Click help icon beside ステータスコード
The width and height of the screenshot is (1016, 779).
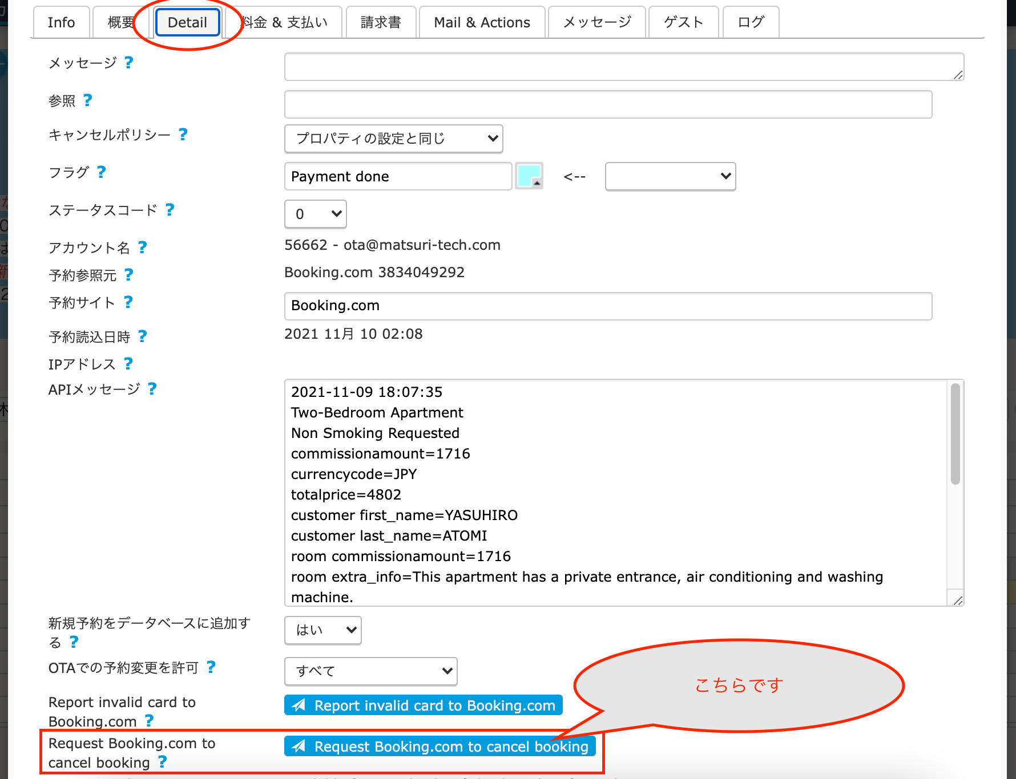click(x=170, y=209)
